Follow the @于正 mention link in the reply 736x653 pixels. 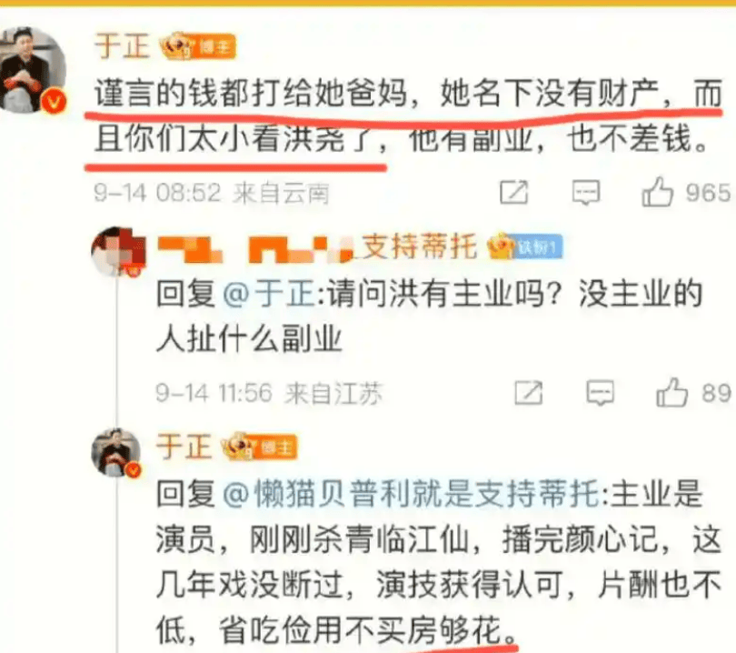tap(269, 294)
